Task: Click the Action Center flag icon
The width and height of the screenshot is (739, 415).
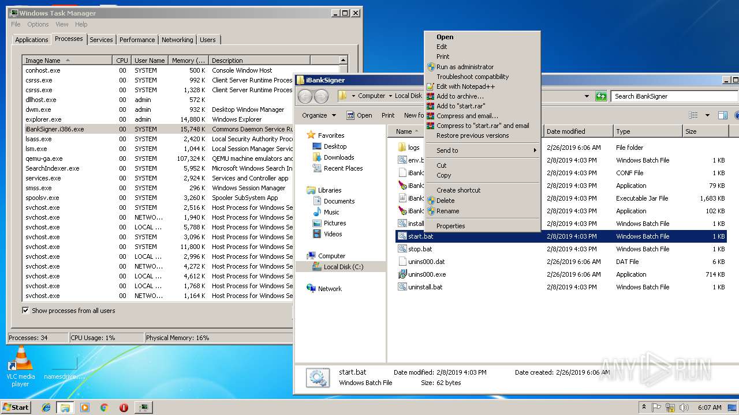Action: coord(656,408)
